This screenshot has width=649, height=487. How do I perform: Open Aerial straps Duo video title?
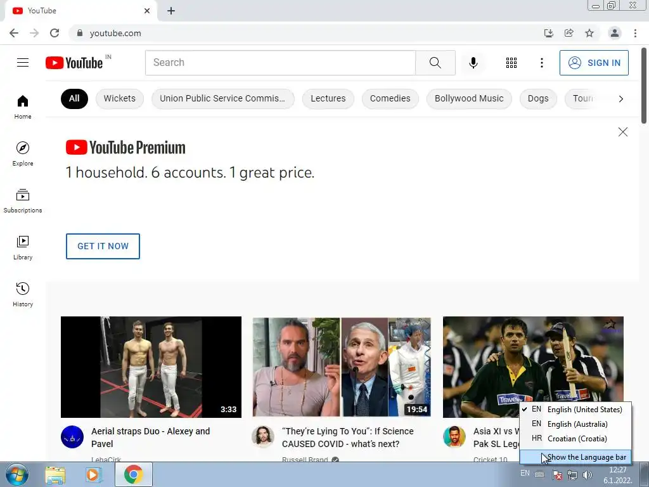pyautogui.click(x=151, y=438)
